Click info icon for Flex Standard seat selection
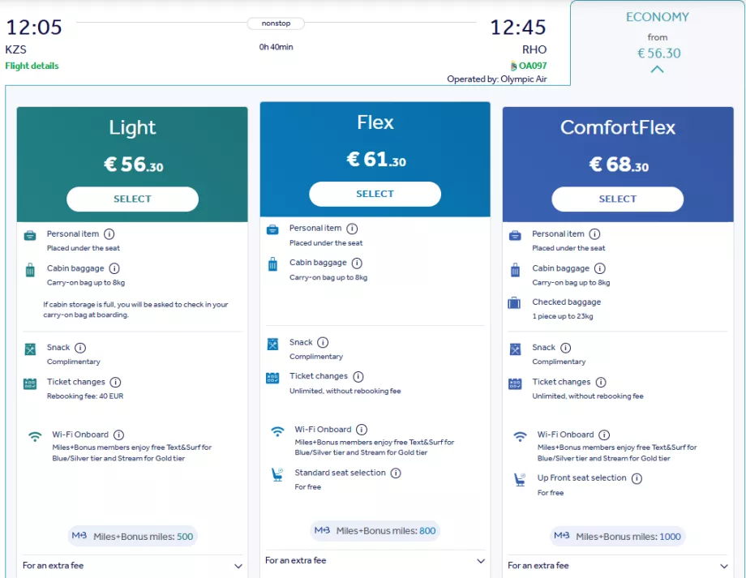746x578 pixels. coord(396,473)
